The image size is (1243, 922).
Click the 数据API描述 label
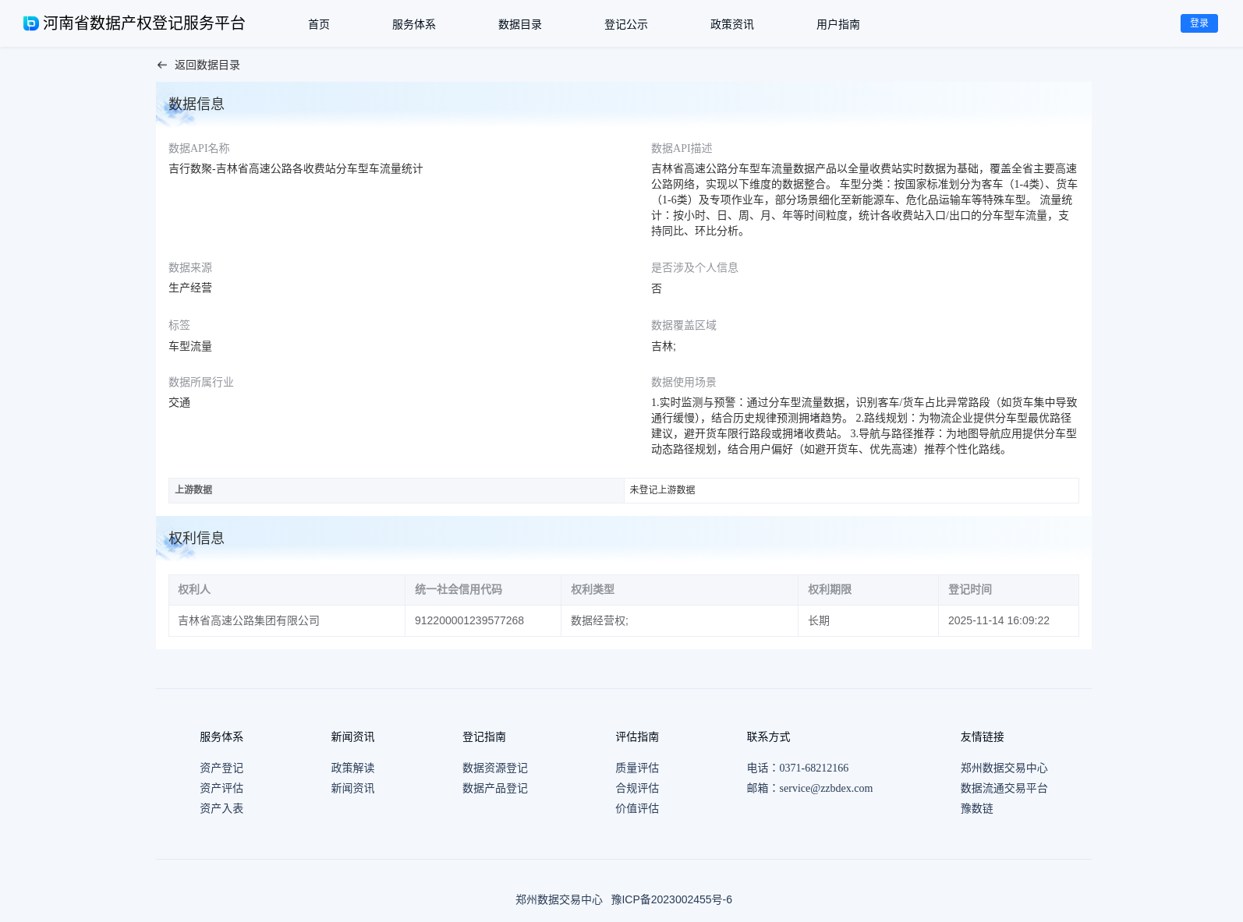tap(682, 148)
